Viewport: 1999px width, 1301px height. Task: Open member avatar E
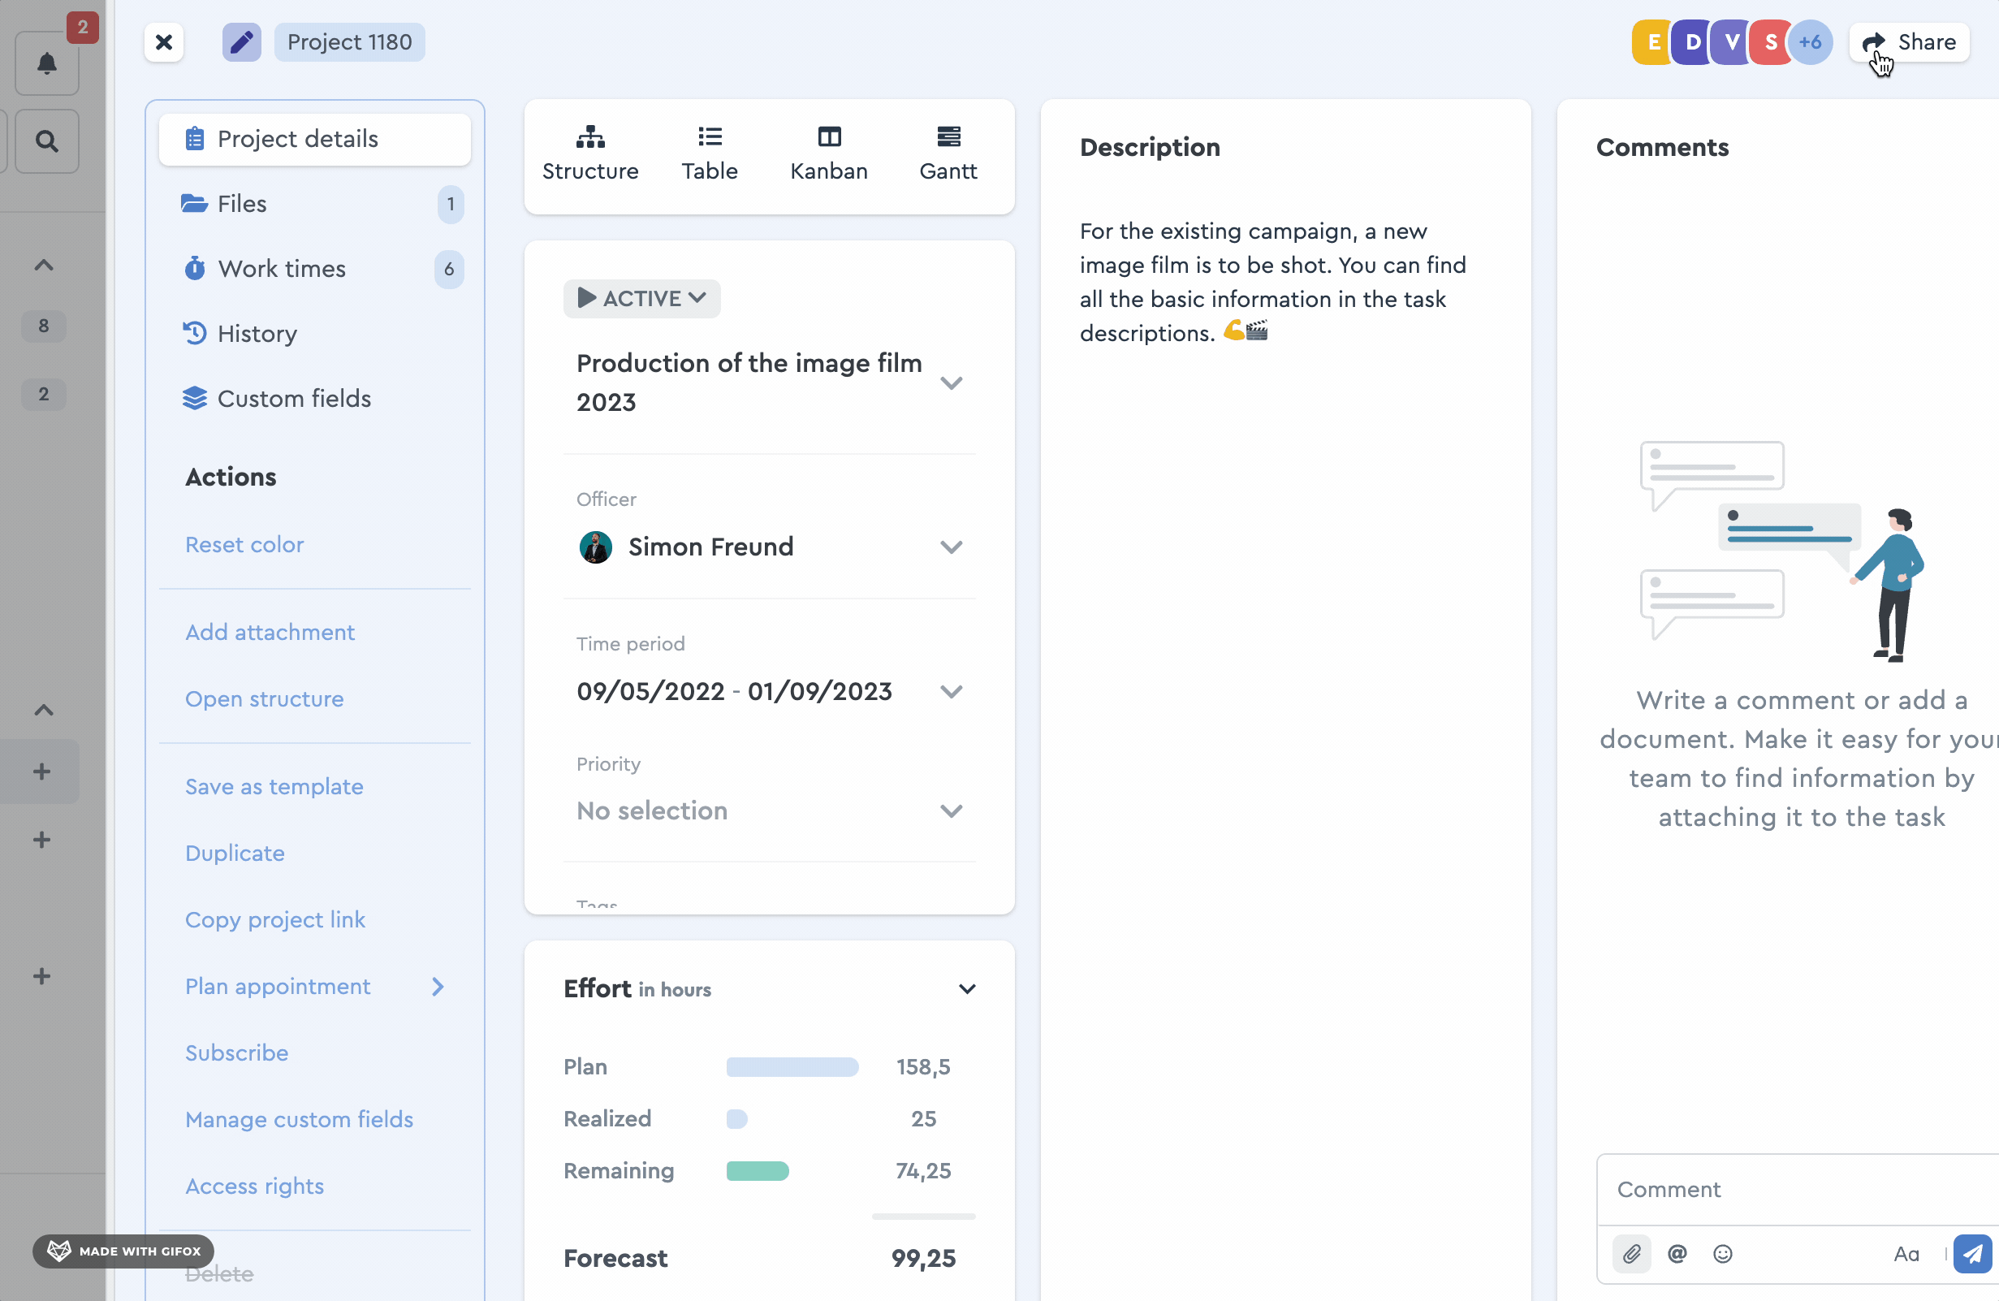tap(1653, 42)
